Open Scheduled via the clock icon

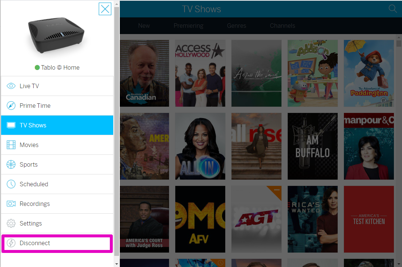11,184
